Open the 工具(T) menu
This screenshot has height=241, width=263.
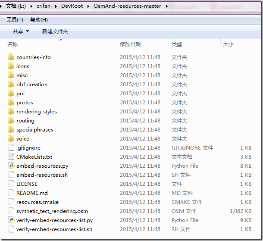click(15, 20)
